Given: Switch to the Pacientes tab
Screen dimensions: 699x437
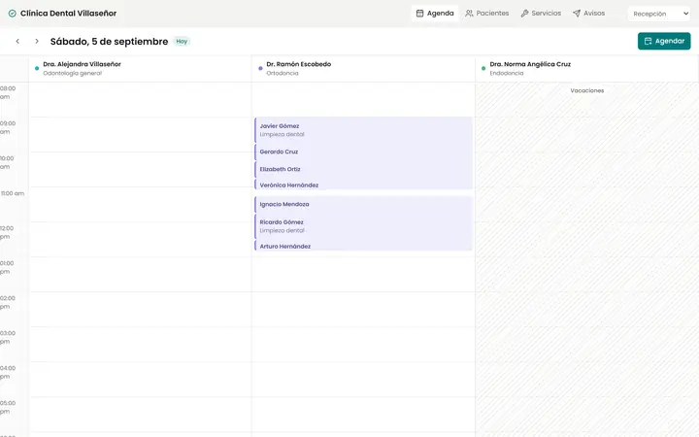Looking at the screenshot, I should pyautogui.click(x=486, y=14).
